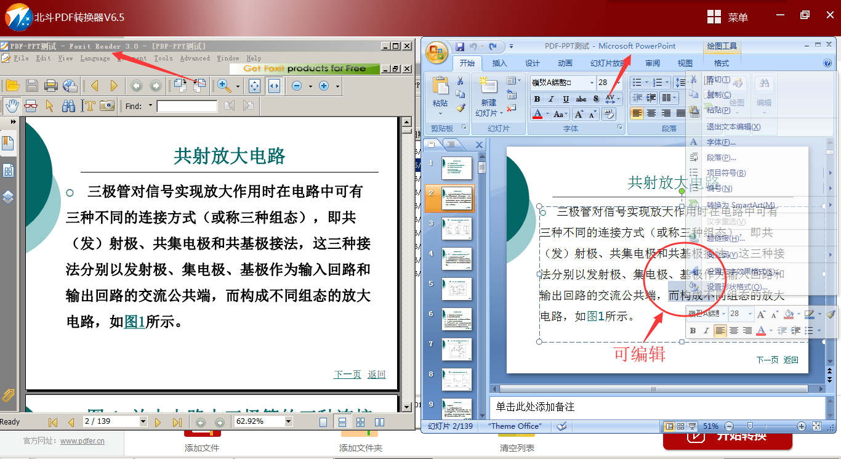Toggle Bold on the floating mini toolbar
Image resolution: width=841 pixels, height=459 pixels.
693,331
